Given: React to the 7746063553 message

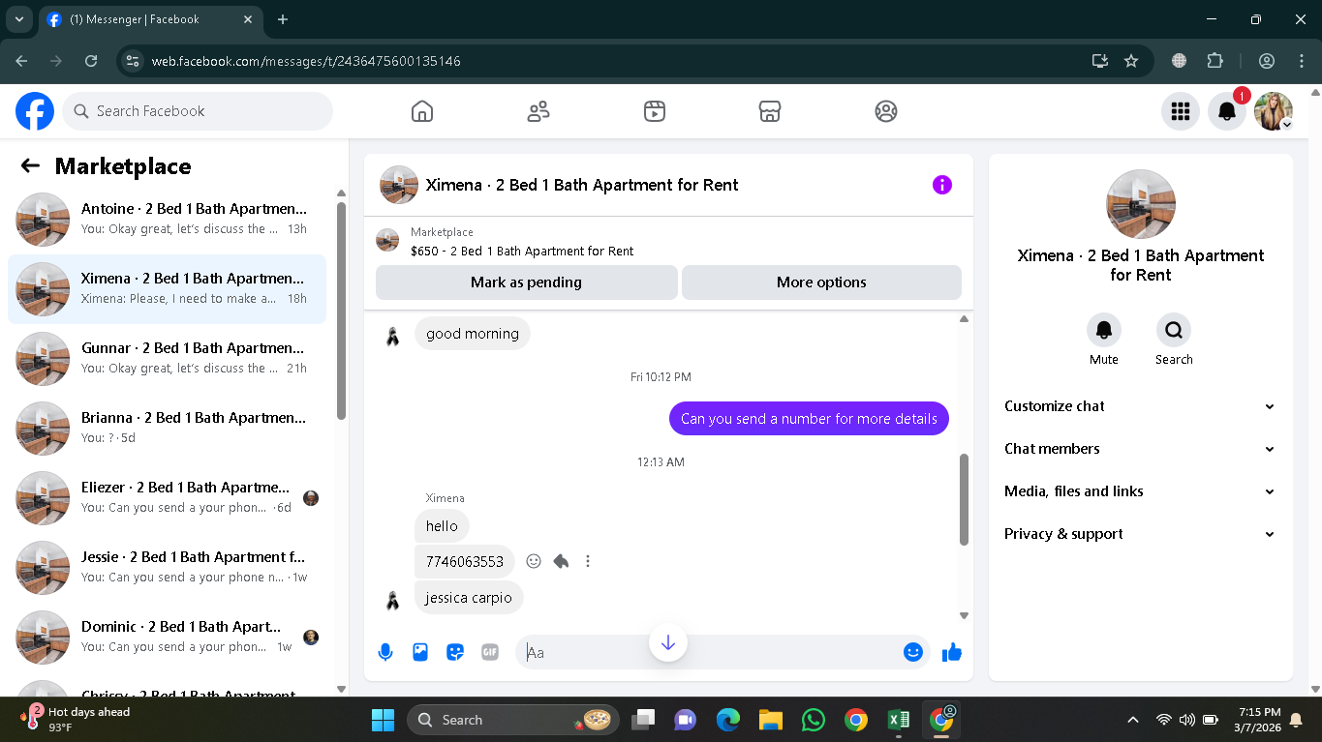Looking at the screenshot, I should tap(534, 561).
